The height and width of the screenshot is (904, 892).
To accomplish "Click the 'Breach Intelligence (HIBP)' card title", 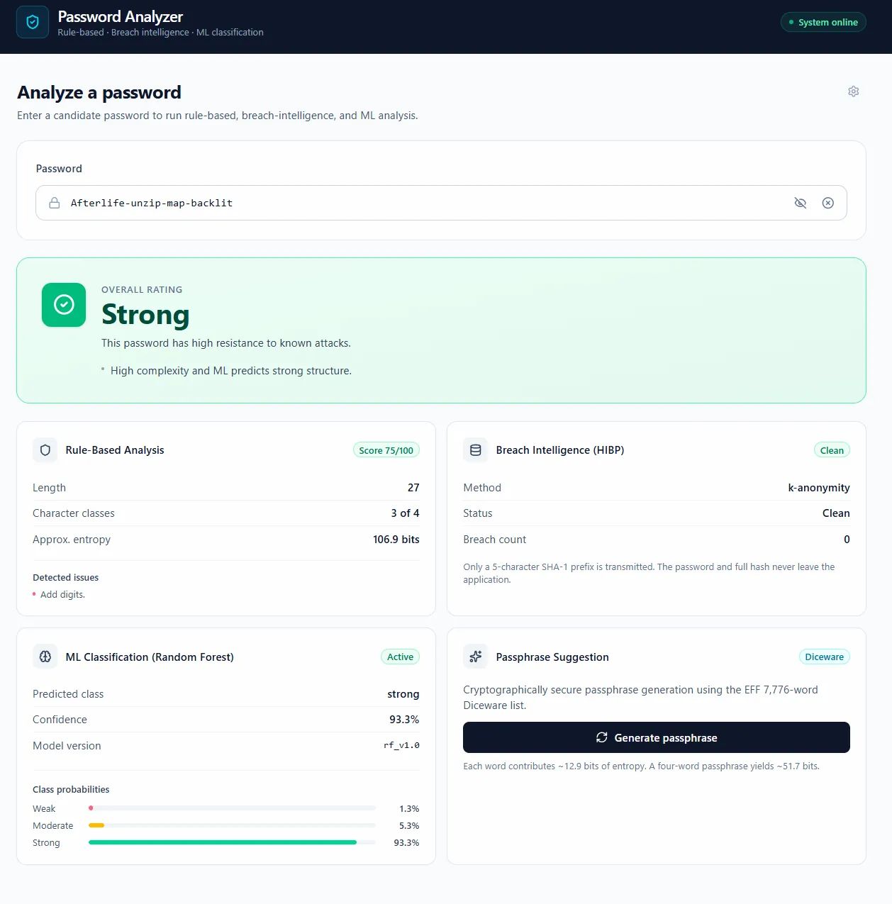I will pos(560,450).
